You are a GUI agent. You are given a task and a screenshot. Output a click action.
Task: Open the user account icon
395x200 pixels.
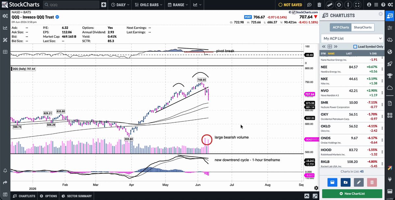point(369,5)
